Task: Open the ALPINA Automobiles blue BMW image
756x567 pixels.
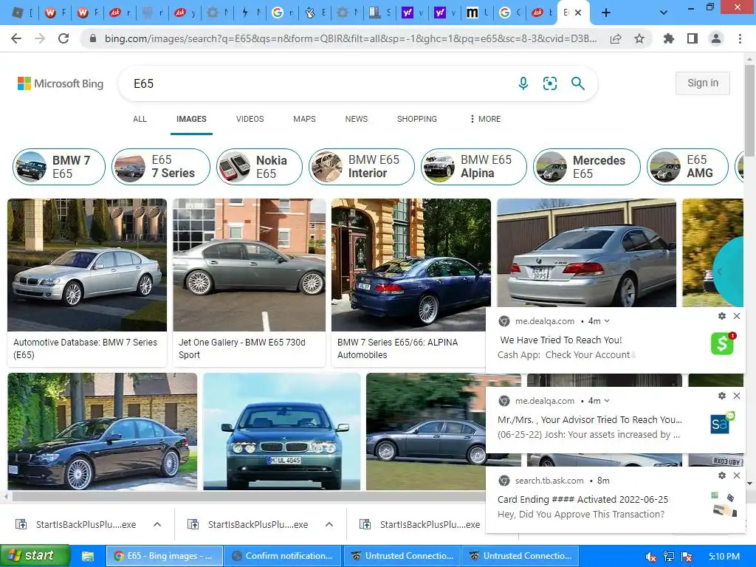Action: 410,265
